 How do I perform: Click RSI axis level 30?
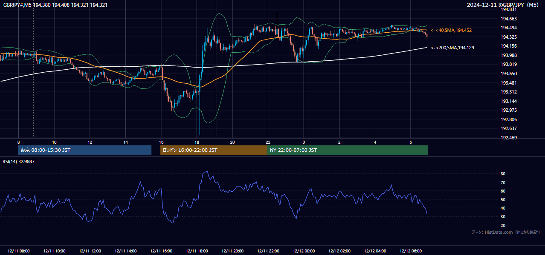(x=503, y=217)
